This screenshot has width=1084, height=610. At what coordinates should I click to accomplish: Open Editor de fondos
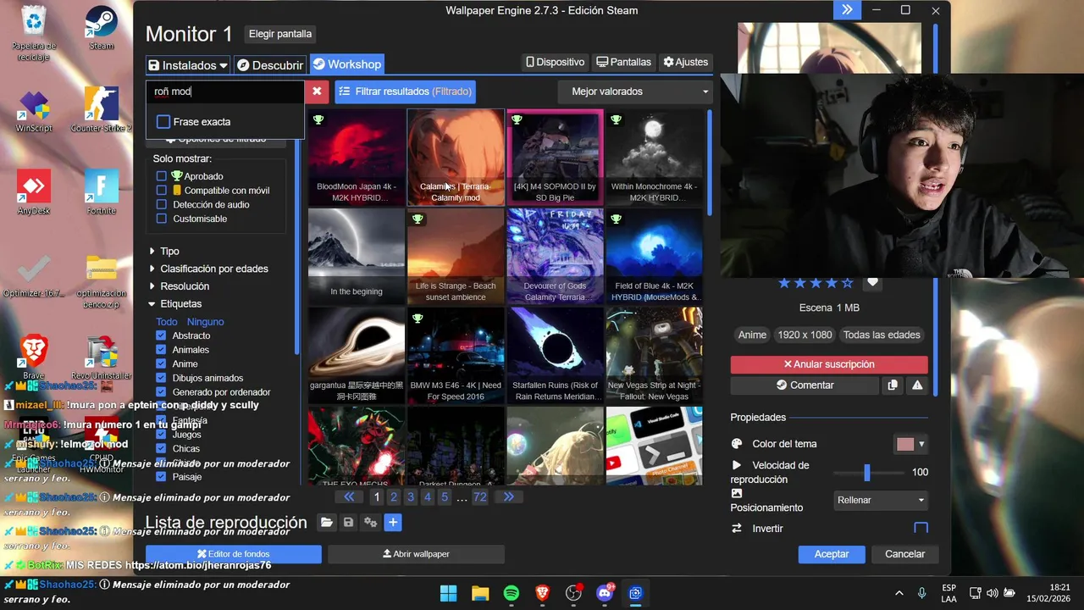(x=234, y=554)
